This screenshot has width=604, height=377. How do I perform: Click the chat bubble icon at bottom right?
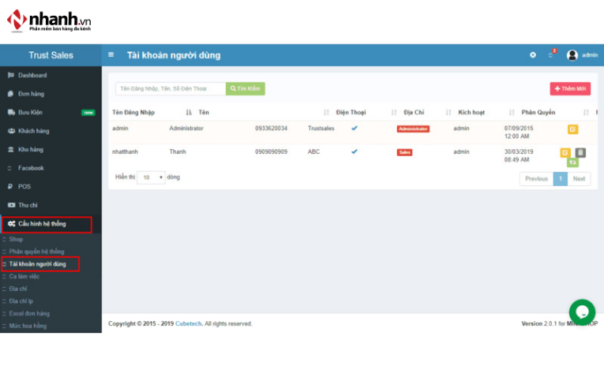(x=582, y=312)
